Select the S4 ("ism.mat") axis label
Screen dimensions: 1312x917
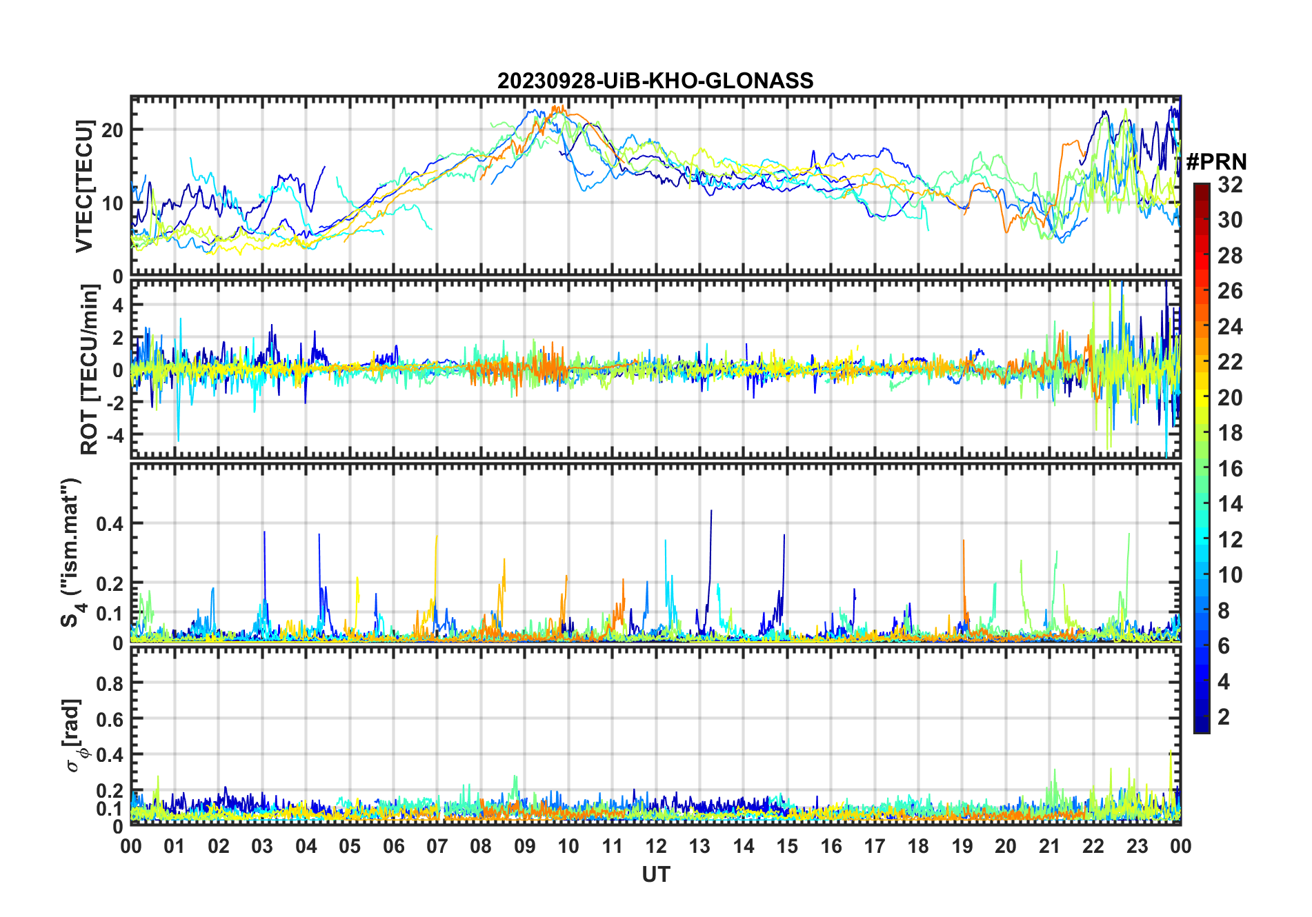point(71,553)
